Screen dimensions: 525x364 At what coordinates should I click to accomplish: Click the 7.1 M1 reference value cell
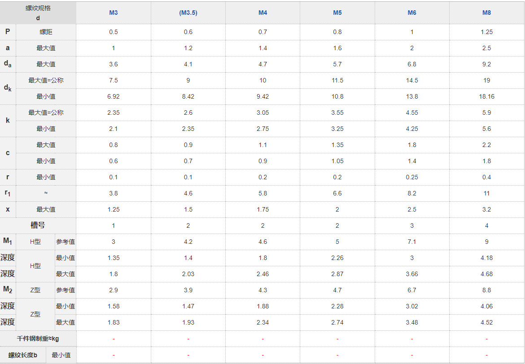[412, 242]
